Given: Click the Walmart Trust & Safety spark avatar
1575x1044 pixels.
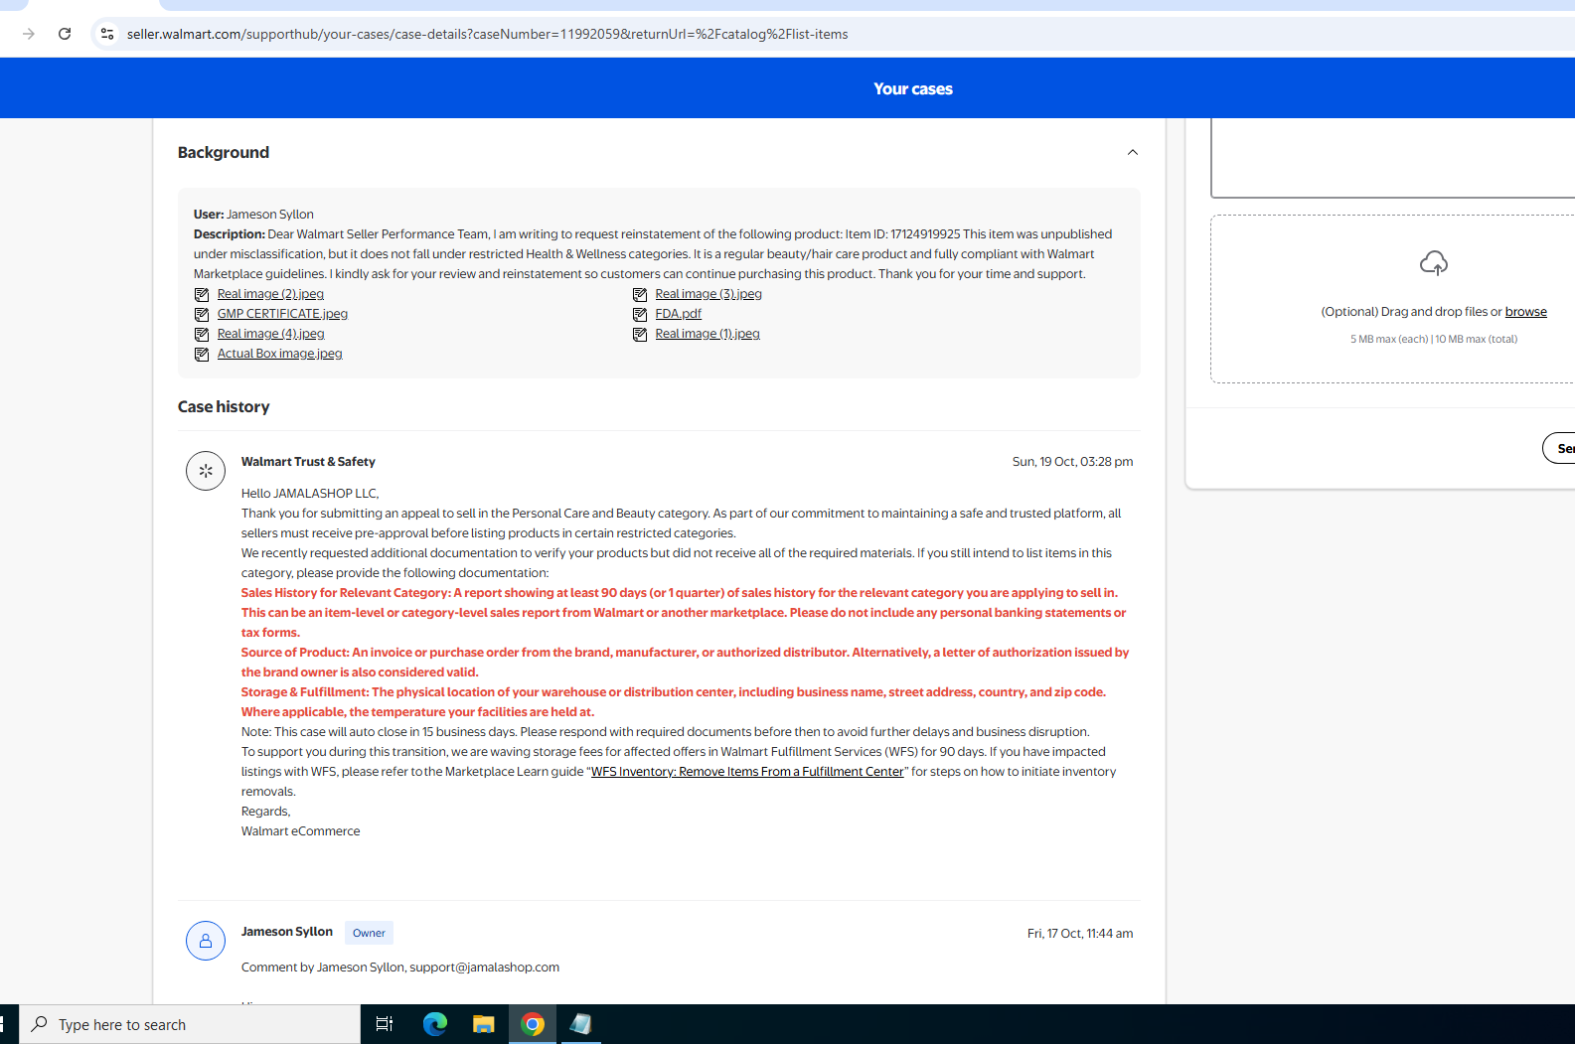Looking at the screenshot, I should pyautogui.click(x=206, y=471).
